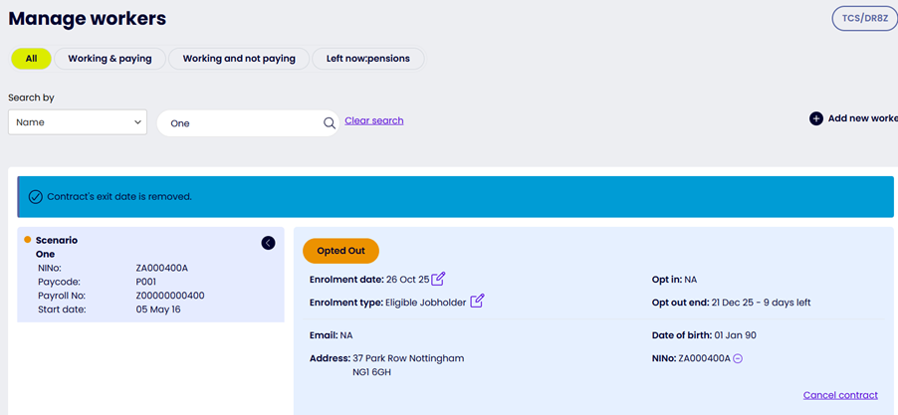Click the circle icon beside NINo ZA000400A

[x=738, y=358]
